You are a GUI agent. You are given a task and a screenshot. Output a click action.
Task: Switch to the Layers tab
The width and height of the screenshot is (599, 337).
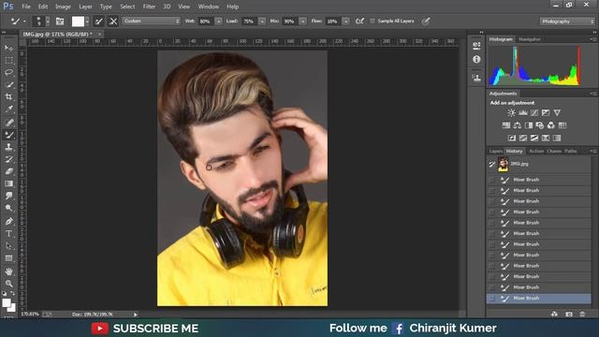496,152
